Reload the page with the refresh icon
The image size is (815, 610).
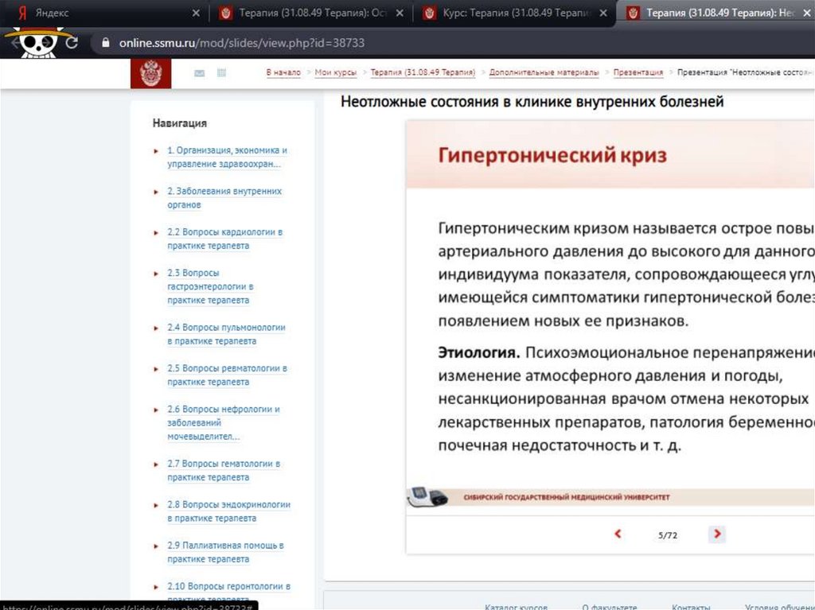coord(72,43)
